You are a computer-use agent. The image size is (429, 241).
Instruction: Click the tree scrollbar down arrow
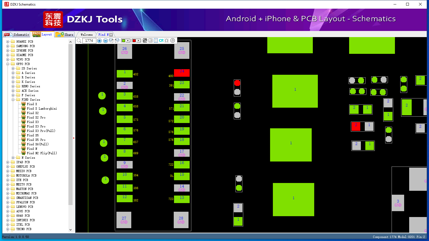click(70, 230)
